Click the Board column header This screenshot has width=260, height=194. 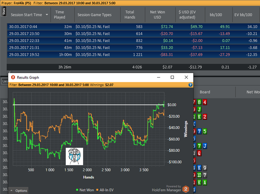click(x=205, y=92)
